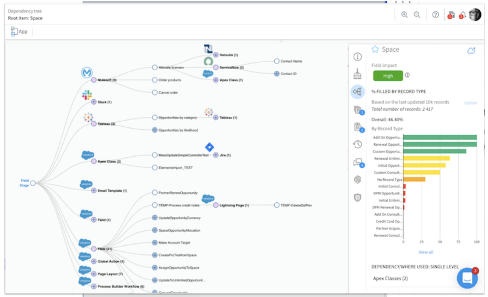Viewport: 488px width, 297px height.
Task: Click the Update link
Action: tap(470, 103)
